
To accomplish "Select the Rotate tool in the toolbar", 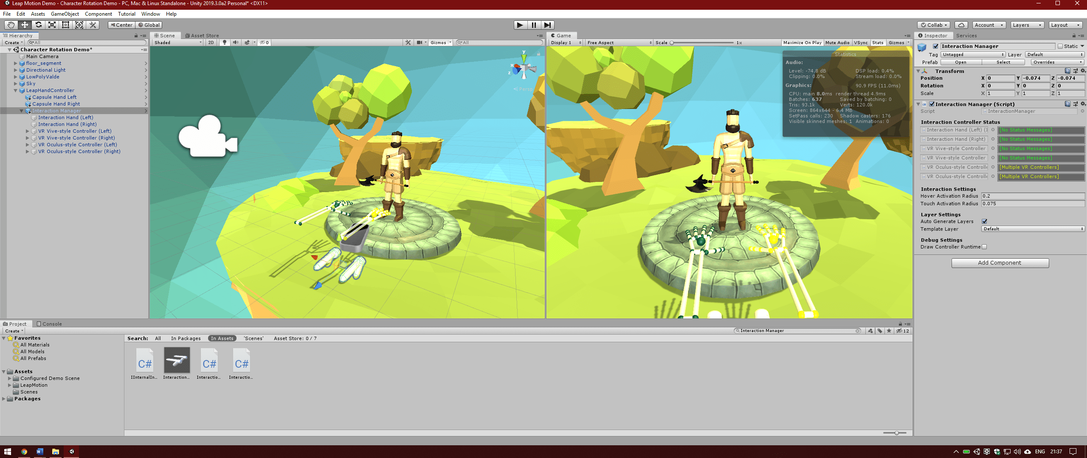I will [38, 25].
